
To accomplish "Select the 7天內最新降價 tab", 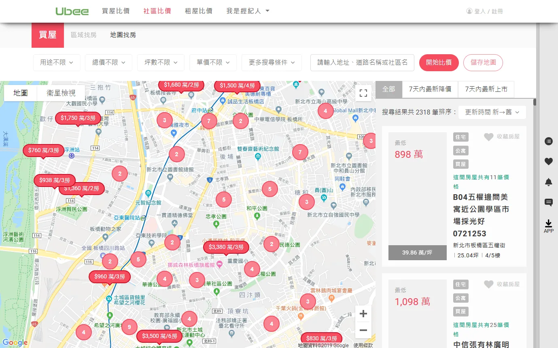I will pyautogui.click(x=430, y=89).
